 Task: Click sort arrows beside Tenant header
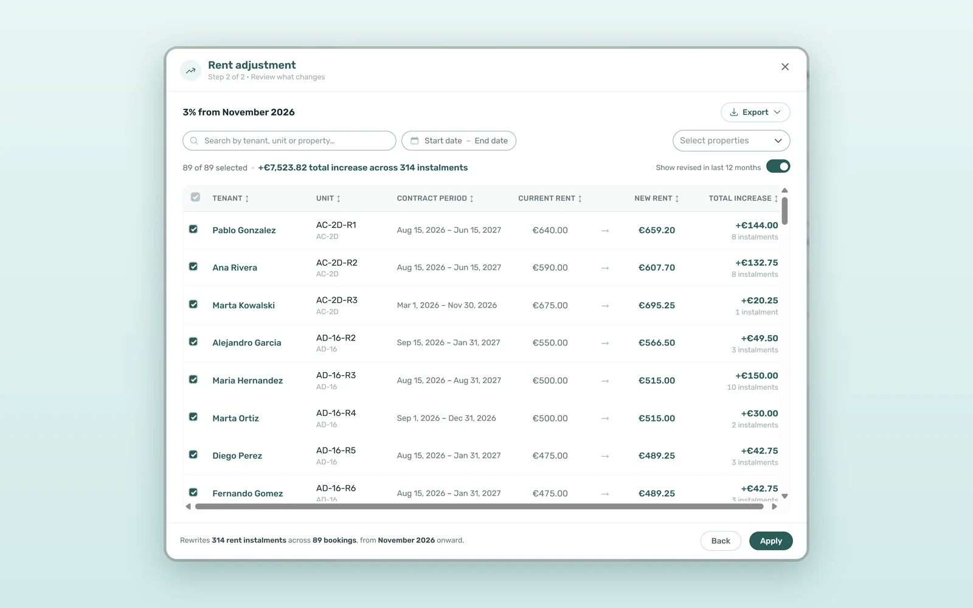tap(247, 199)
